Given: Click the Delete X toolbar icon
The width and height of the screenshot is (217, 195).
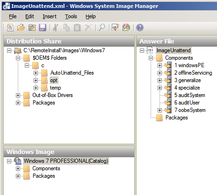Looking at the screenshot, I should pyautogui.click(x=88, y=28).
